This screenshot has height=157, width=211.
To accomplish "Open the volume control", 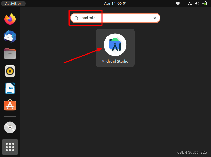I will point(197,3).
